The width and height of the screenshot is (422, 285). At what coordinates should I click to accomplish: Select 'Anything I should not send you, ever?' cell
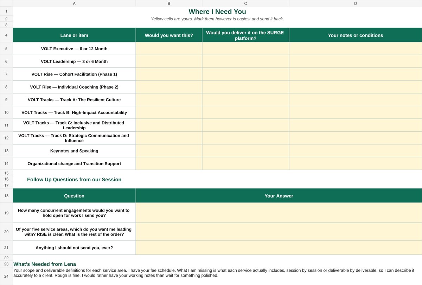74,247
